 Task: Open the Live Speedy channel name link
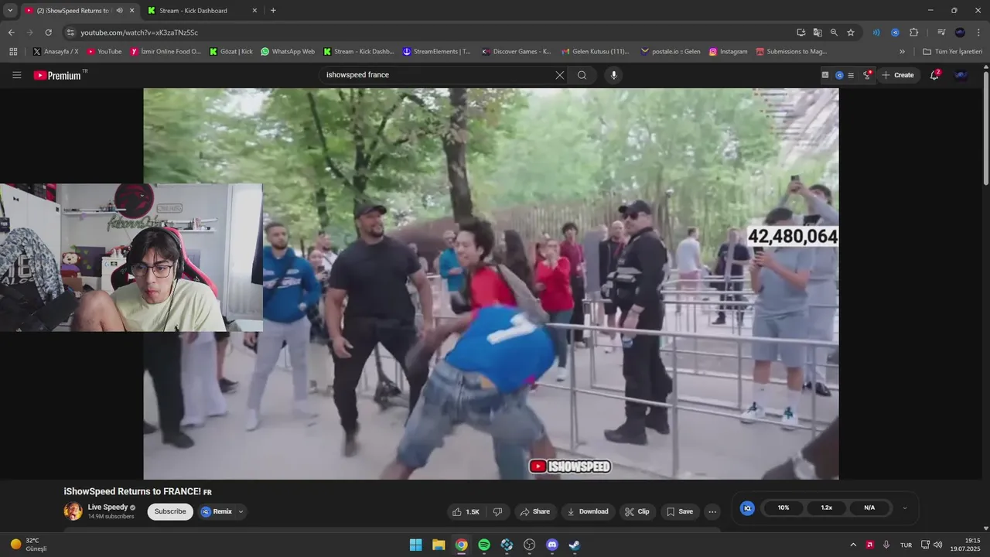coord(108,507)
